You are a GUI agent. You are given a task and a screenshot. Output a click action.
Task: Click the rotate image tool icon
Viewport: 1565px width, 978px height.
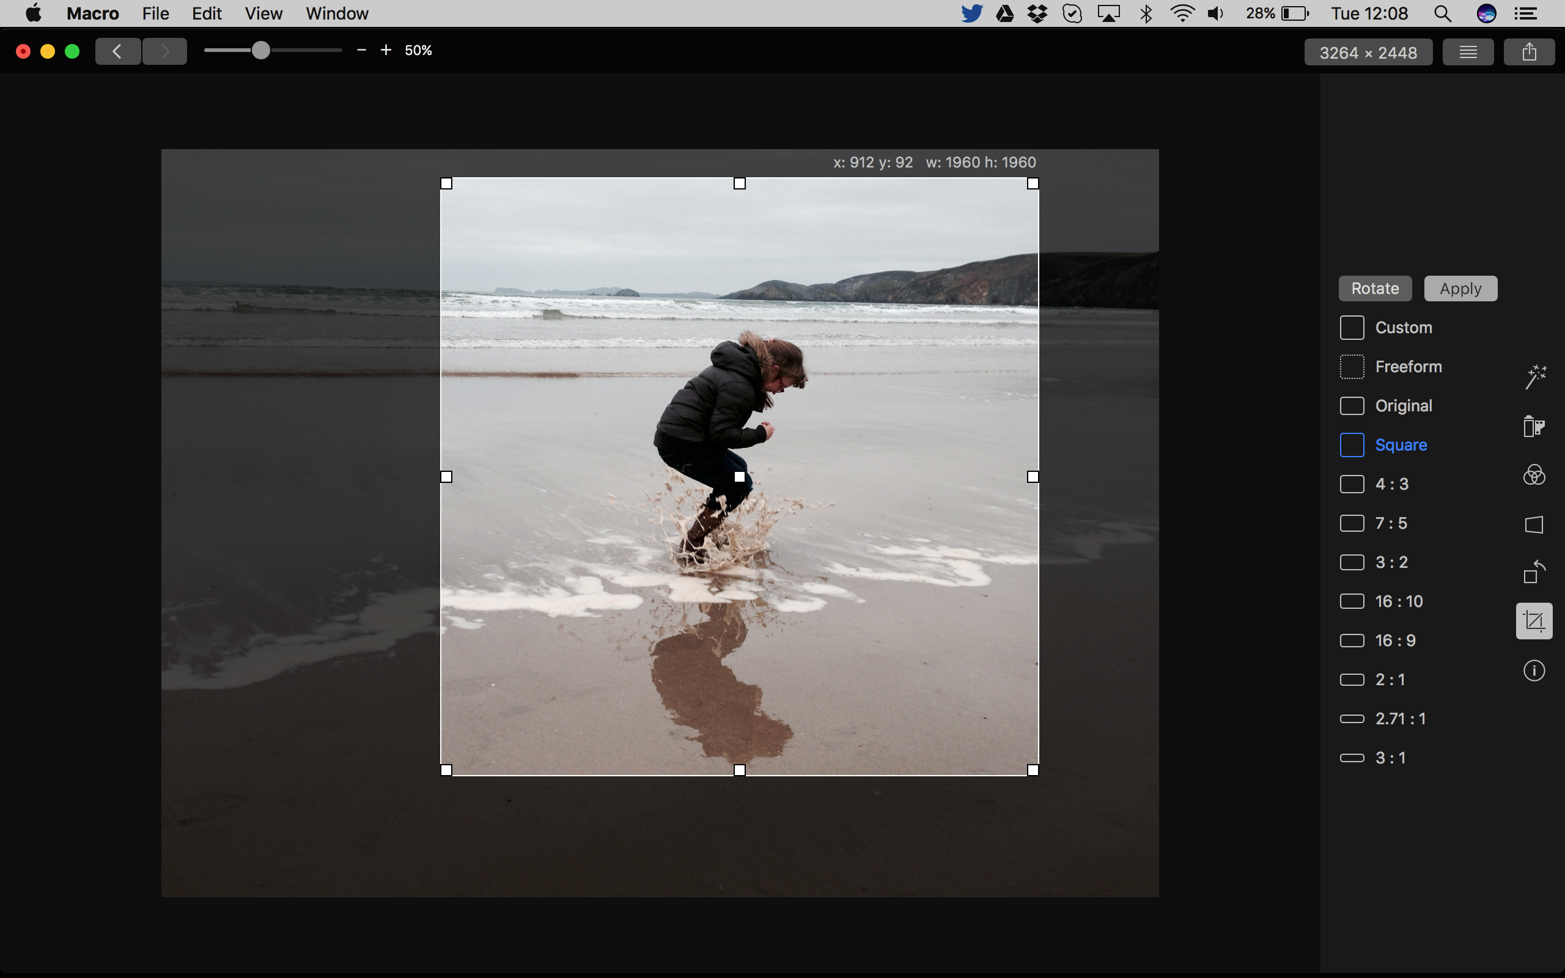tap(1533, 572)
